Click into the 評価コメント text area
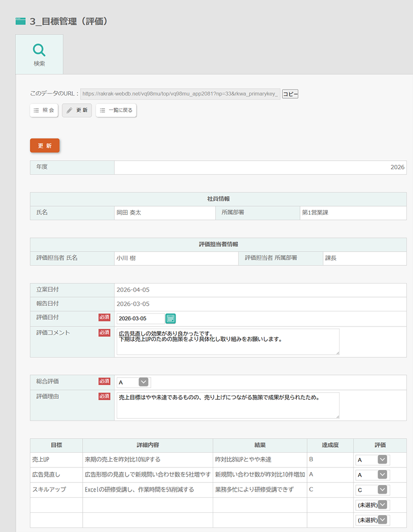Image resolution: width=413 pixels, height=532 pixels. (228, 341)
